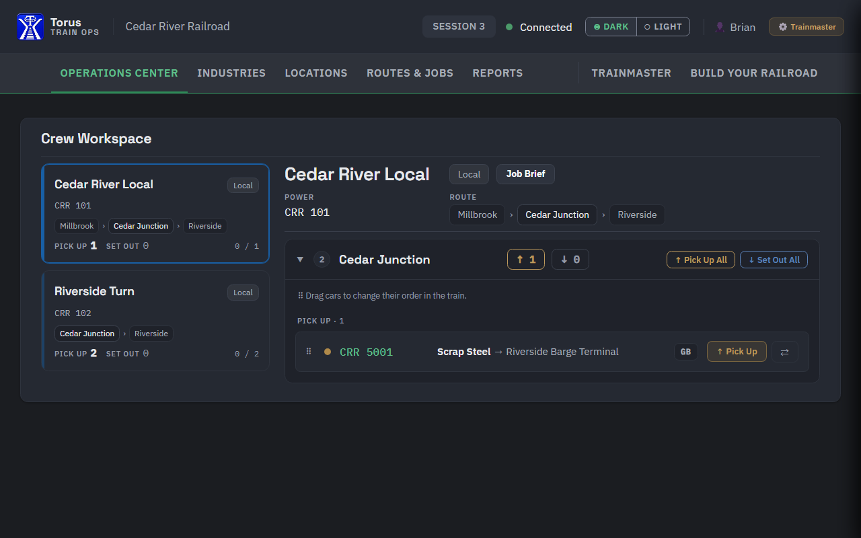Viewport: 861px width, 538px height.
Task: Click the CRR 5001 car number
Action: [366, 352]
